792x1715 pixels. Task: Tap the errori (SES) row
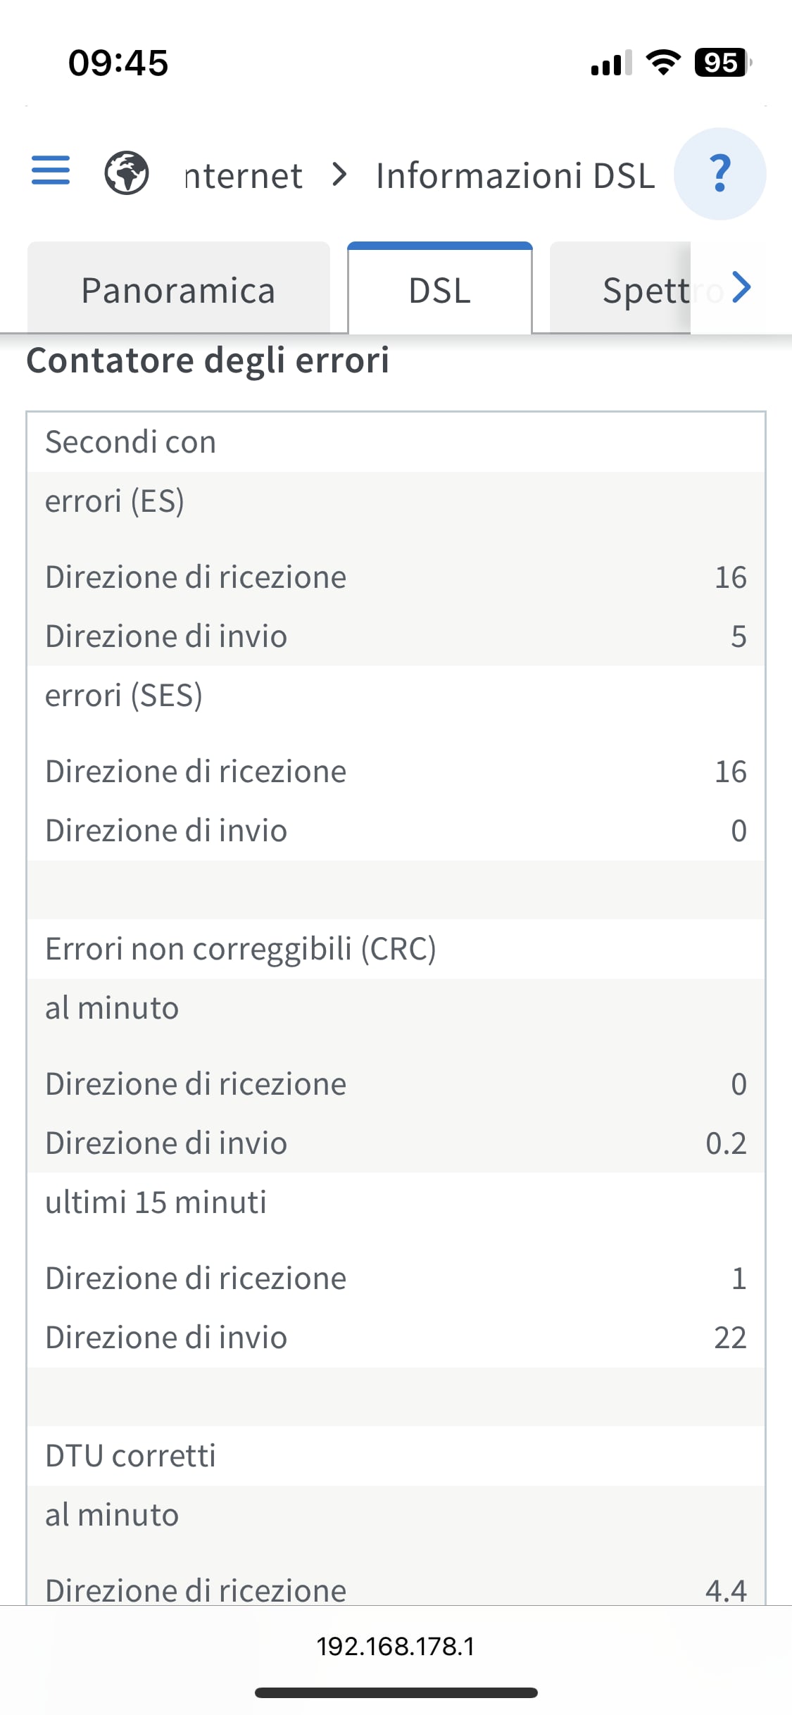click(x=396, y=695)
